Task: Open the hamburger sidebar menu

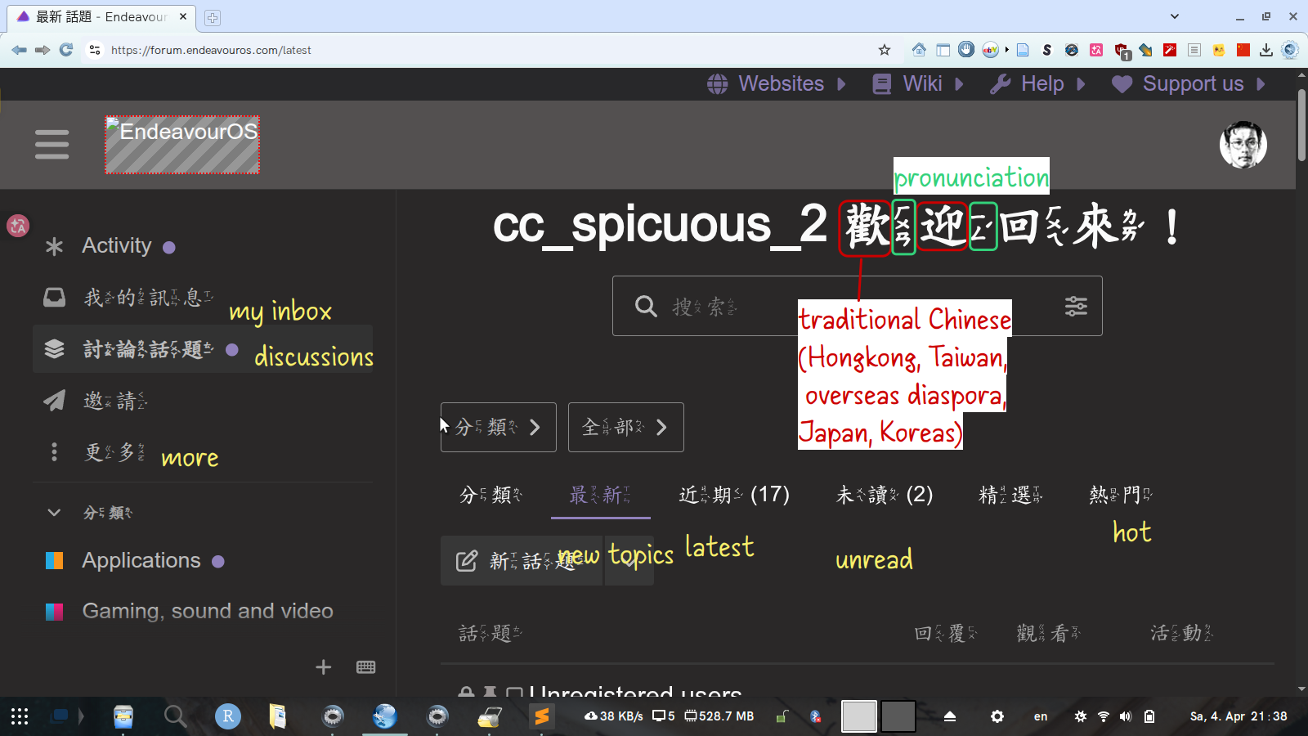Action: 52,145
